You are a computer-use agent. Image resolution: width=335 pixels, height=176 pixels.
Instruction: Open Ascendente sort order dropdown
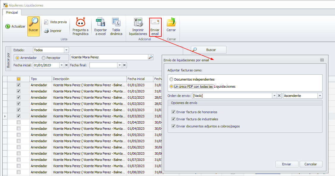320,96
